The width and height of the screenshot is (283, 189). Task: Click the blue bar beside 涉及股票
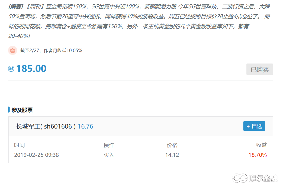(x=9, y=110)
